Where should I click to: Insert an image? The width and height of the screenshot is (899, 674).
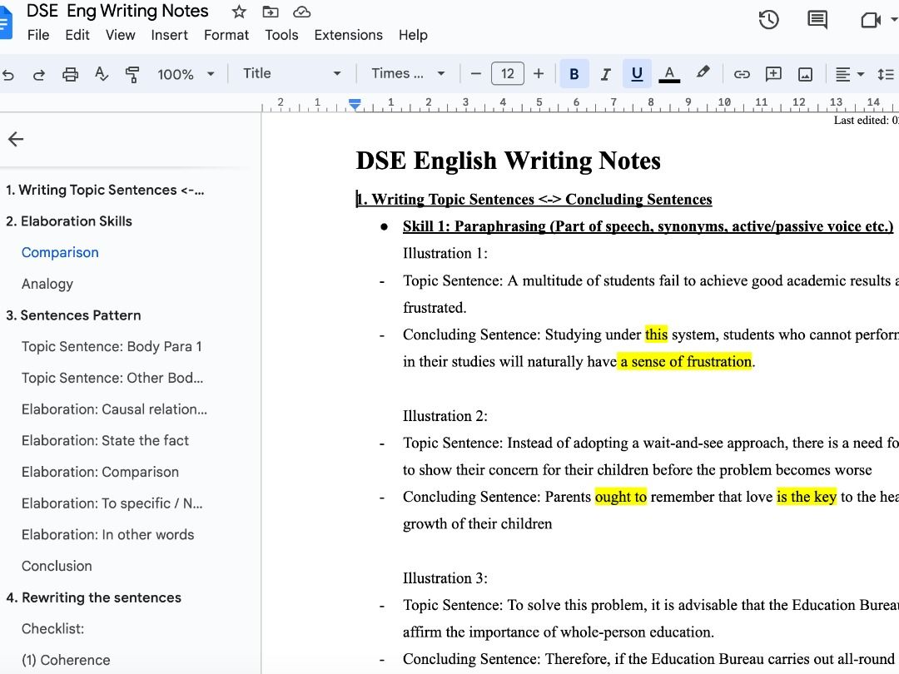click(805, 73)
